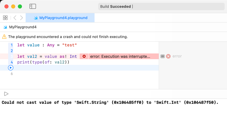Click line number 6 in gutter
Image resolution: width=227 pixels, height=128 pixels.
(x=12, y=74)
